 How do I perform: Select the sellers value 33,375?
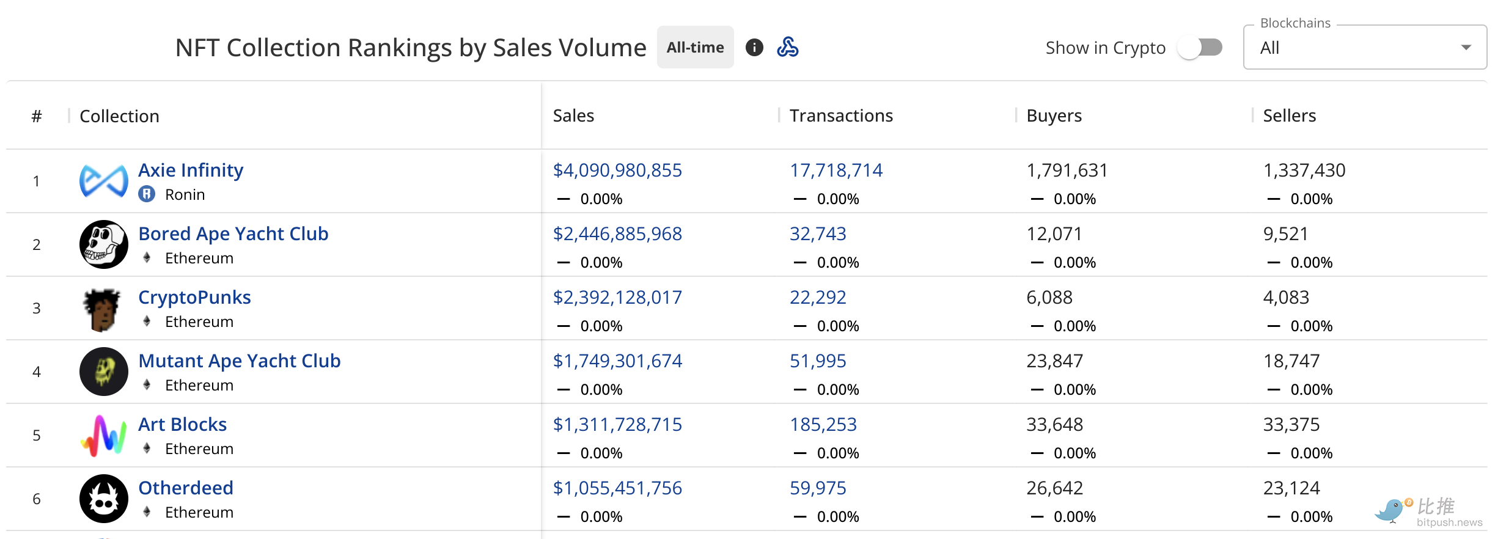coord(1291,424)
